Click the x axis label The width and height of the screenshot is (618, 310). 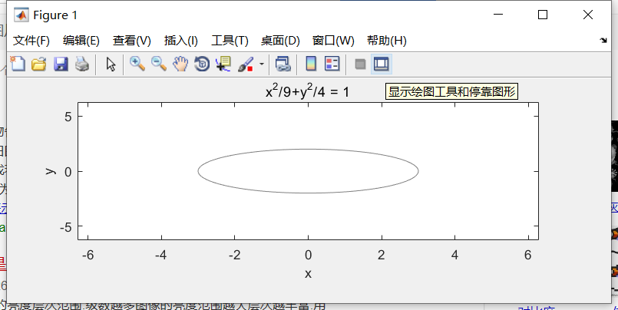coord(308,273)
